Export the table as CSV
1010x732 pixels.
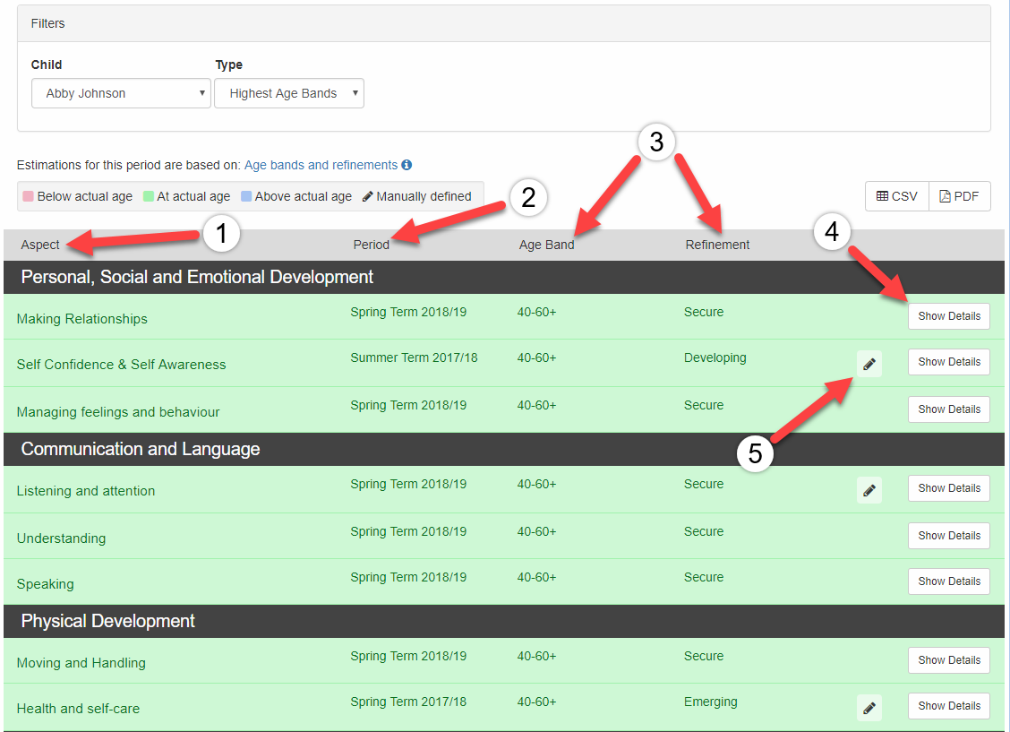tap(897, 196)
